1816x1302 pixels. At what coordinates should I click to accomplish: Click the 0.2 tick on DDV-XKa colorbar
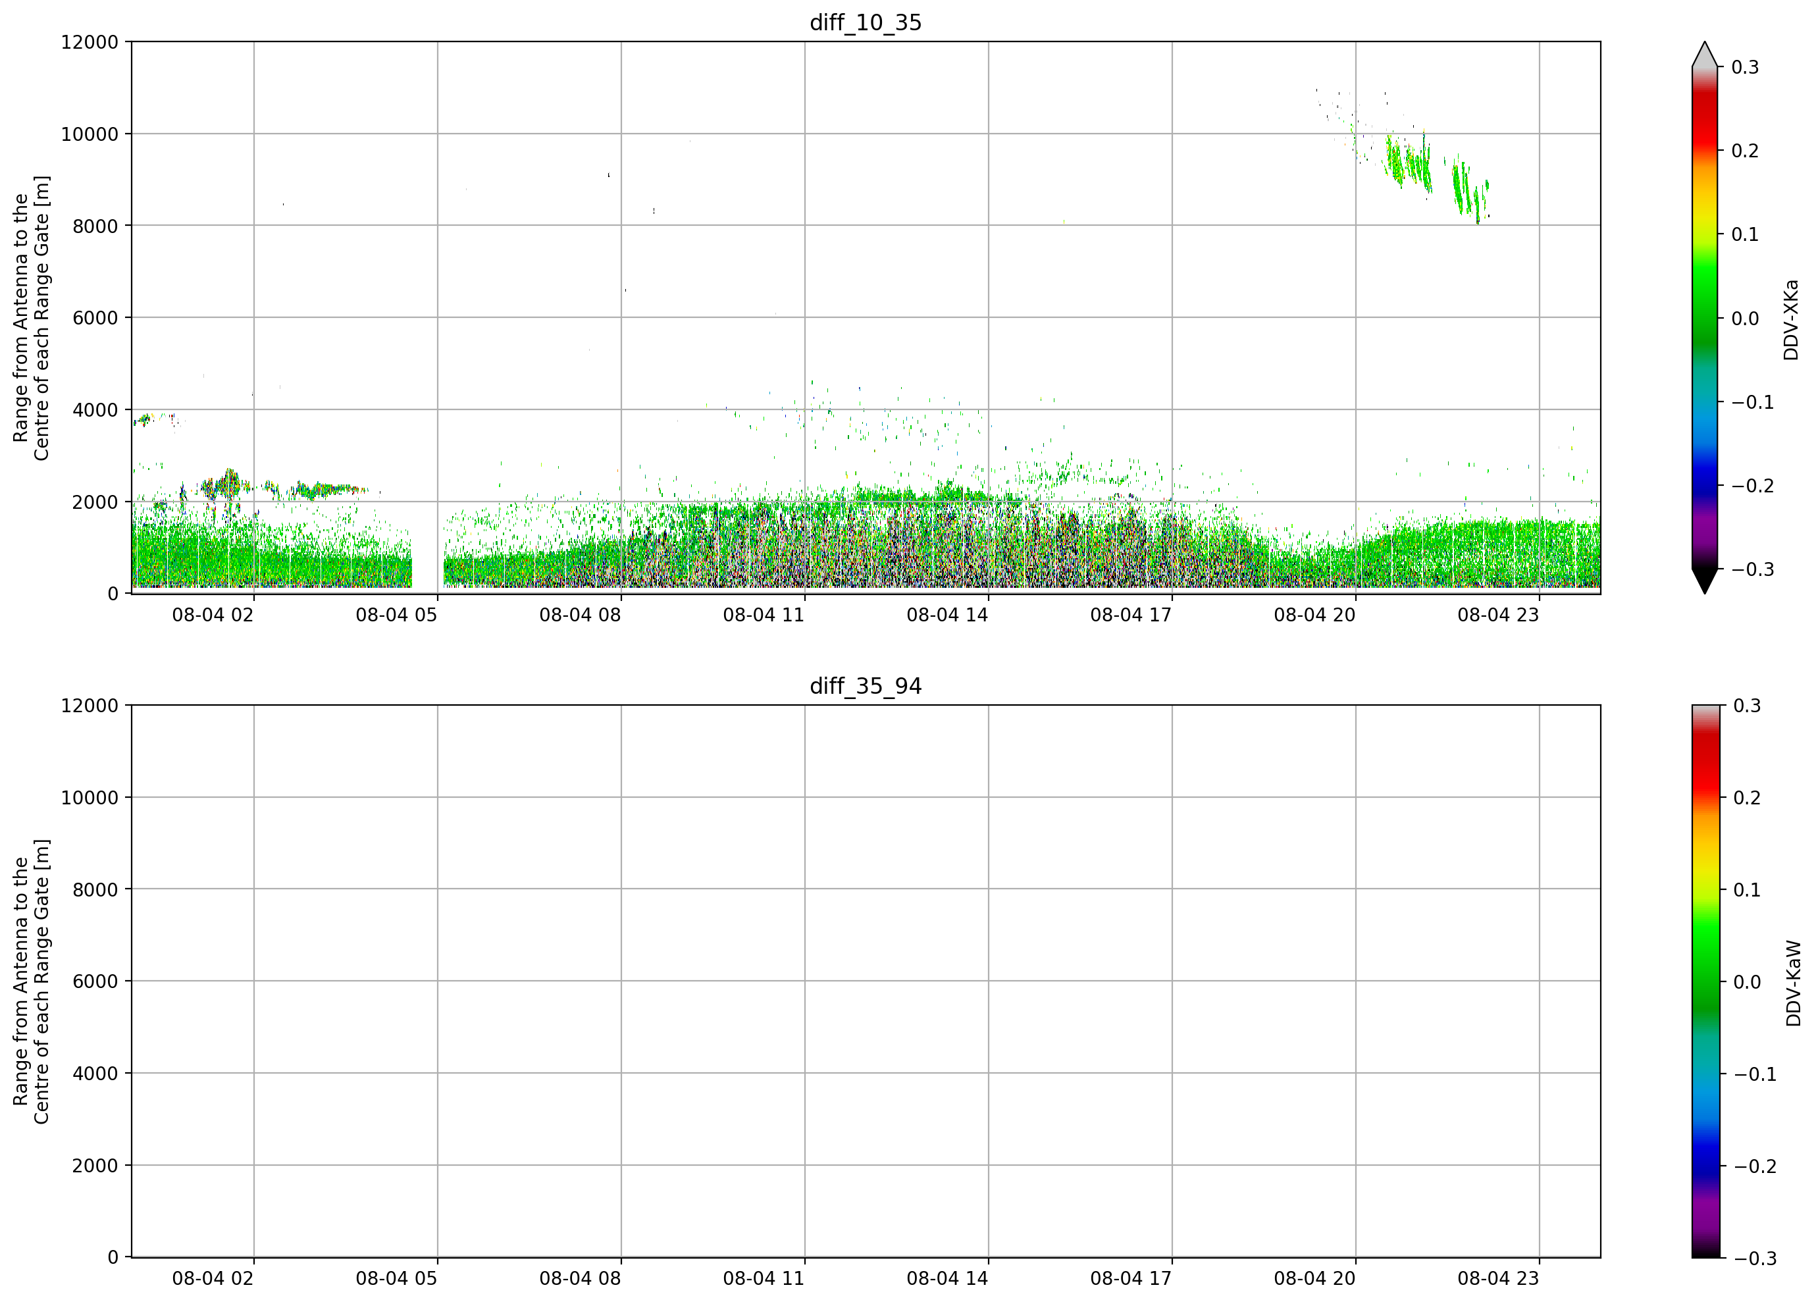click(x=1745, y=151)
